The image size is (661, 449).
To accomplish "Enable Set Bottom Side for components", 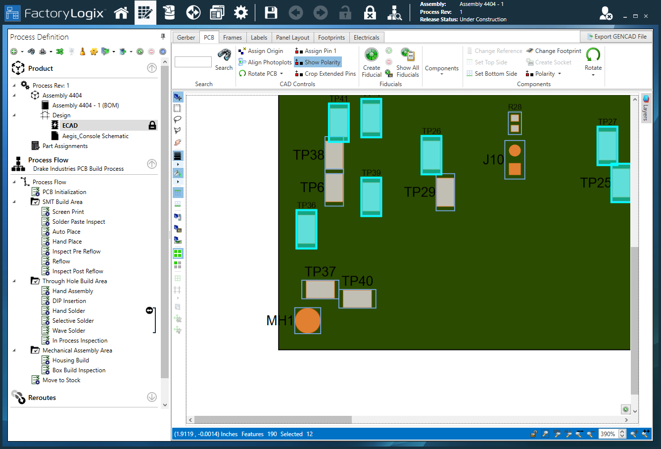I will pyautogui.click(x=492, y=73).
